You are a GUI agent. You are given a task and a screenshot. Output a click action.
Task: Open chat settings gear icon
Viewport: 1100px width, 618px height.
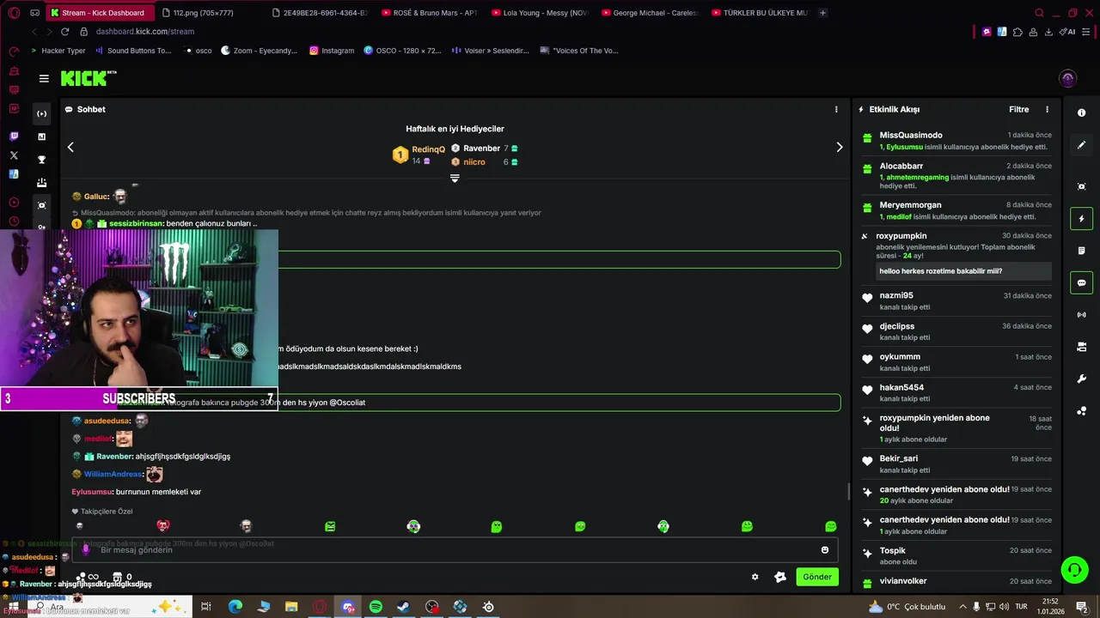click(755, 577)
